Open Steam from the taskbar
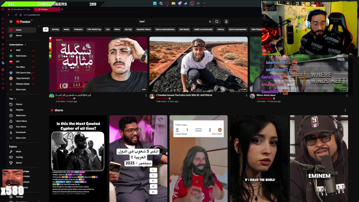359x202 pixels. click(x=186, y=4)
